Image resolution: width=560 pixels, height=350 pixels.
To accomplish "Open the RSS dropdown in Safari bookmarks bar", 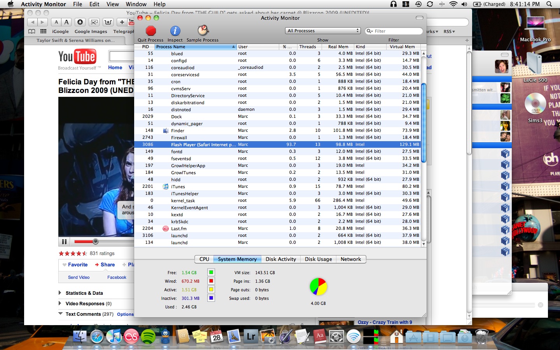I will (449, 31).
